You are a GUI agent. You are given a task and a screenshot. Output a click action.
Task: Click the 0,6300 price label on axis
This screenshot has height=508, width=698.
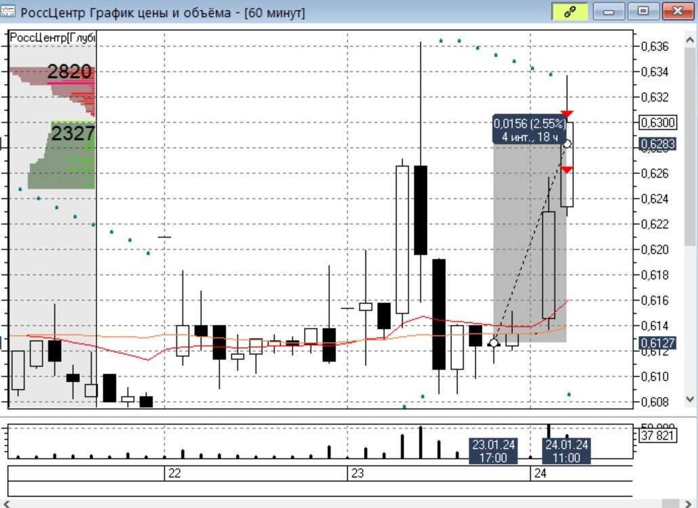pyautogui.click(x=658, y=123)
